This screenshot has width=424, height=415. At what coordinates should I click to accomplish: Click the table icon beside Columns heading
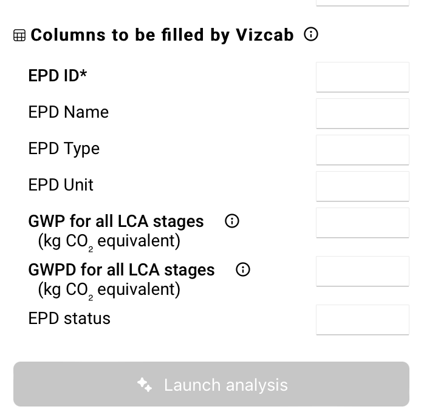pyautogui.click(x=19, y=36)
